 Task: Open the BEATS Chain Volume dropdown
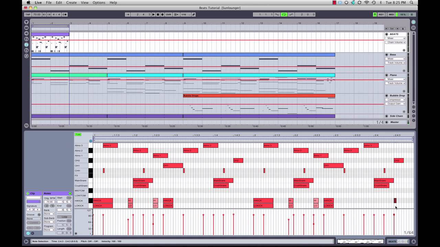(x=395, y=42)
